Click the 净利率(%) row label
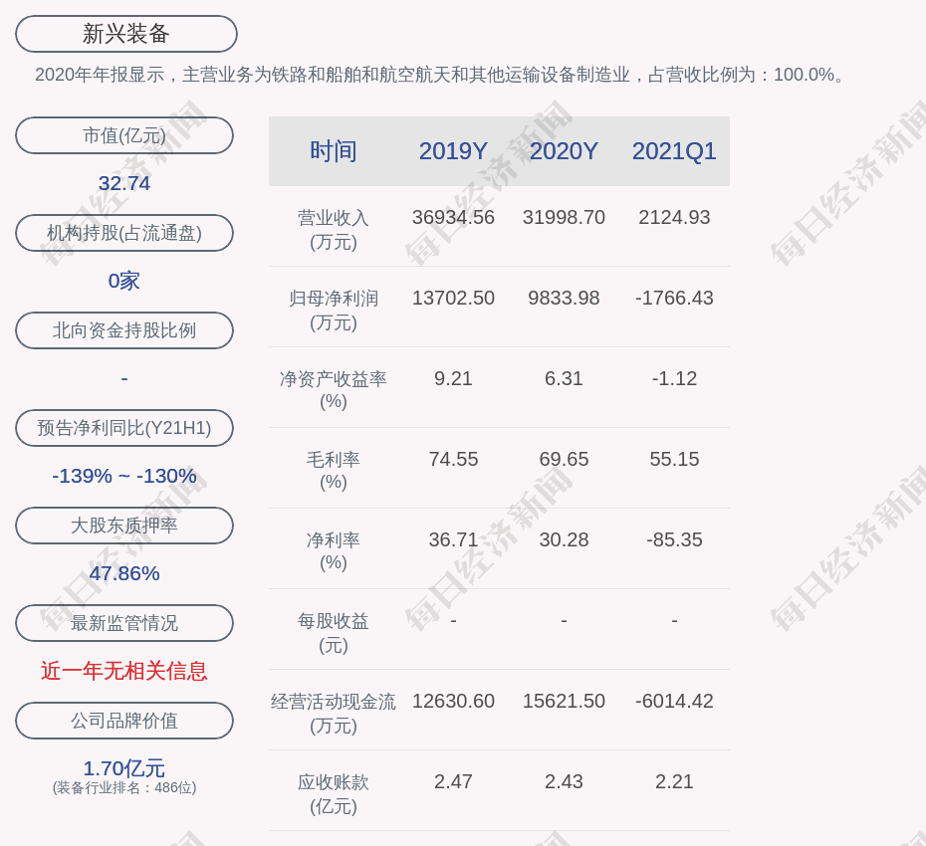Viewport: 926px width, 846px height. (x=334, y=551)
